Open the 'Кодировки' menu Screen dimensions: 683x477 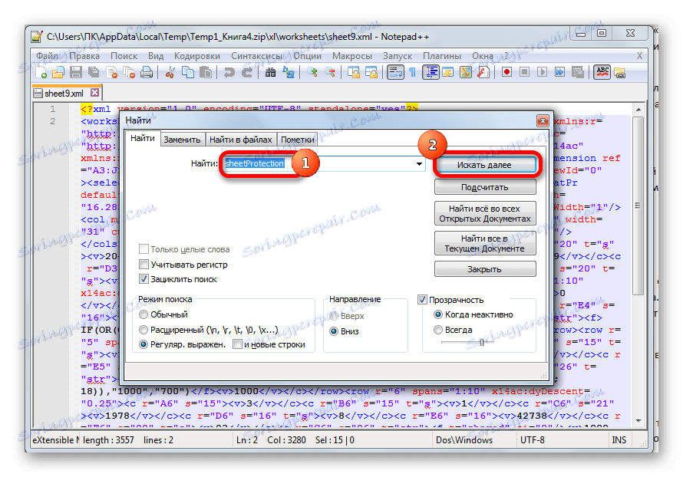click(197, 56)
